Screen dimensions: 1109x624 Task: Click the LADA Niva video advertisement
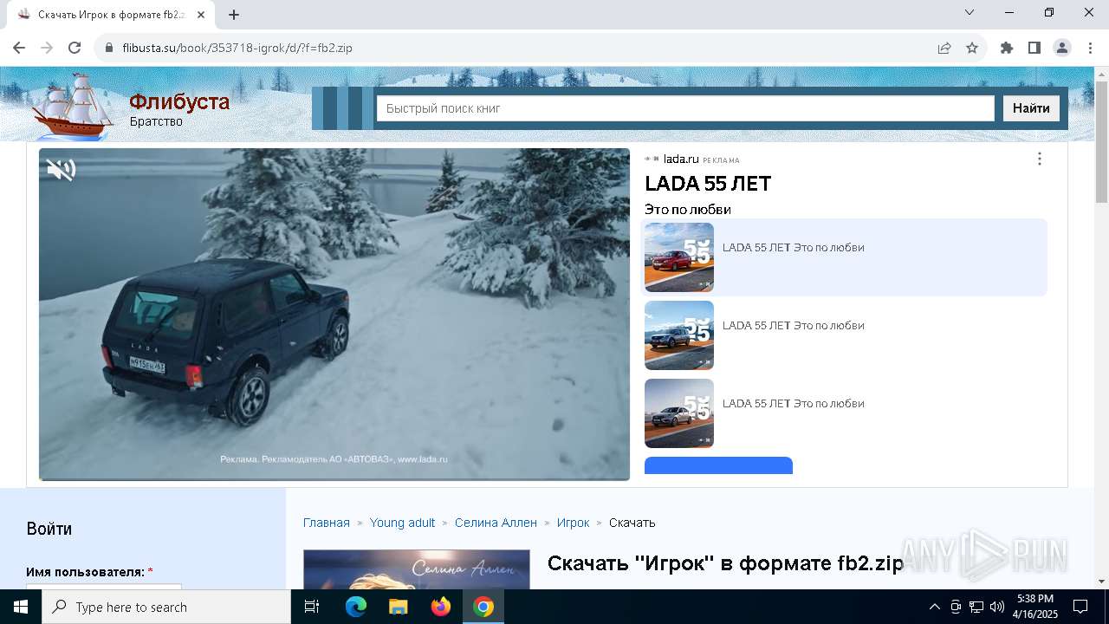[334, 314]
